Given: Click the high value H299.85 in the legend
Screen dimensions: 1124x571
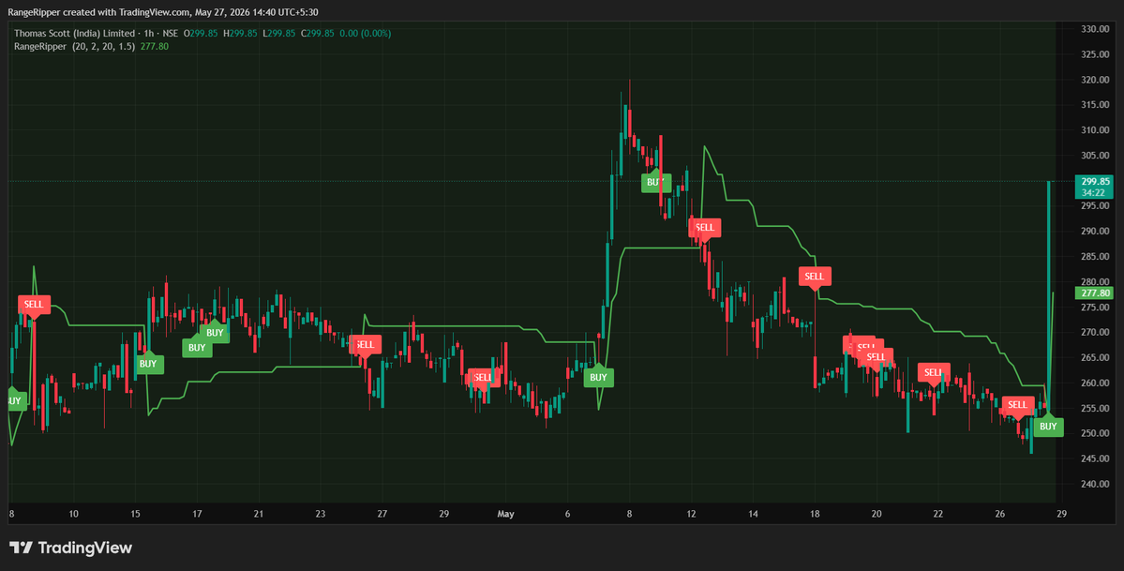Looking at the screenshot, I should 240,33.
